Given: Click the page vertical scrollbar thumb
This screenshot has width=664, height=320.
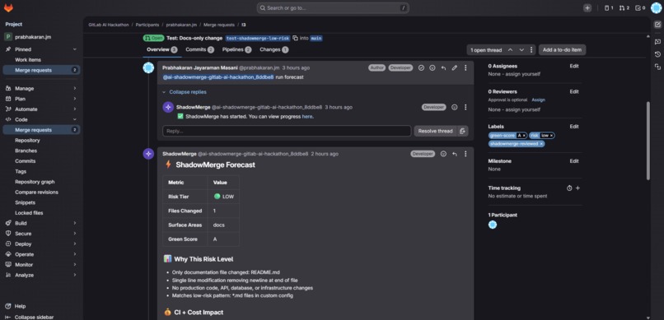Looking at the screenshot, I should click(648, 141).
